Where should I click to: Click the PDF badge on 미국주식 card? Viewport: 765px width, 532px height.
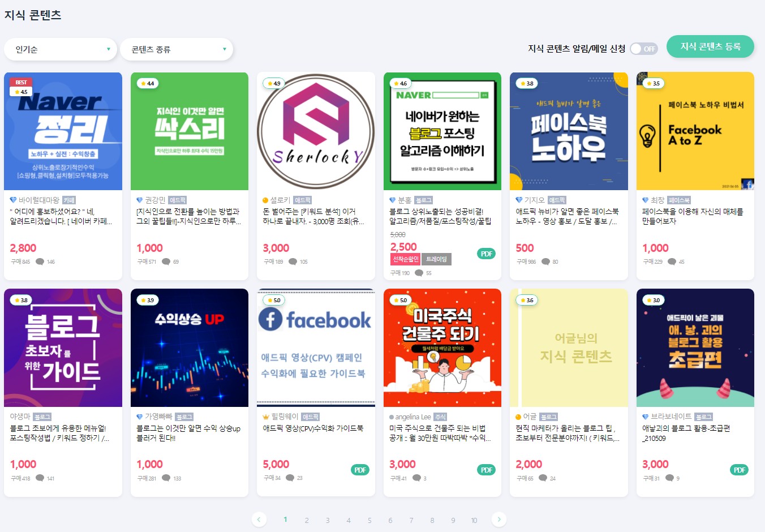pos(487,470)
